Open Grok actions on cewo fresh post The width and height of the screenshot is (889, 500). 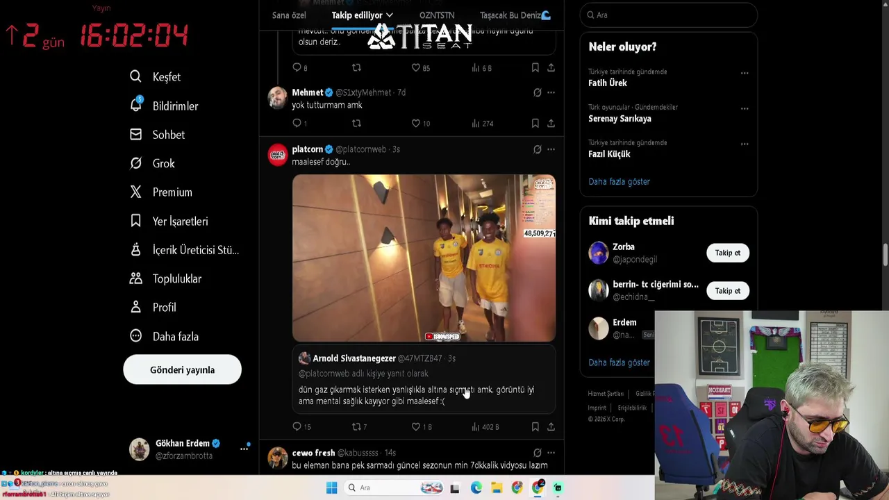tap(537, 453)
